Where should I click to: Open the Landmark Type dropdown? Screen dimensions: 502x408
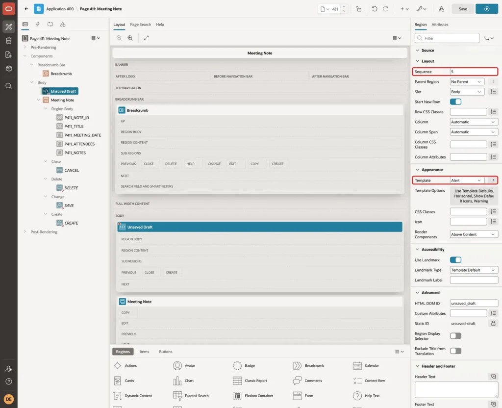pos(474,270)
